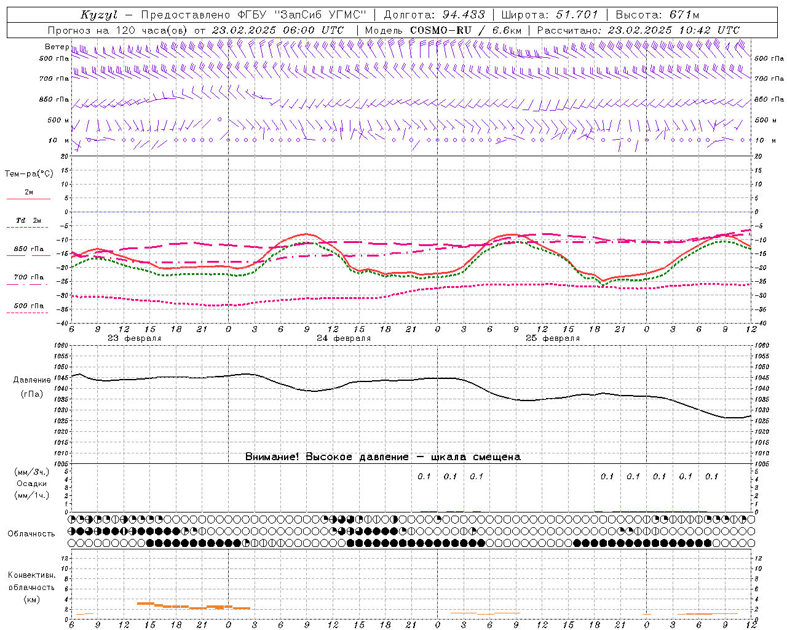The image size is (787, 630).
Task: Click the "Конвективн." convective cloud label
Action: coord(31,575)
